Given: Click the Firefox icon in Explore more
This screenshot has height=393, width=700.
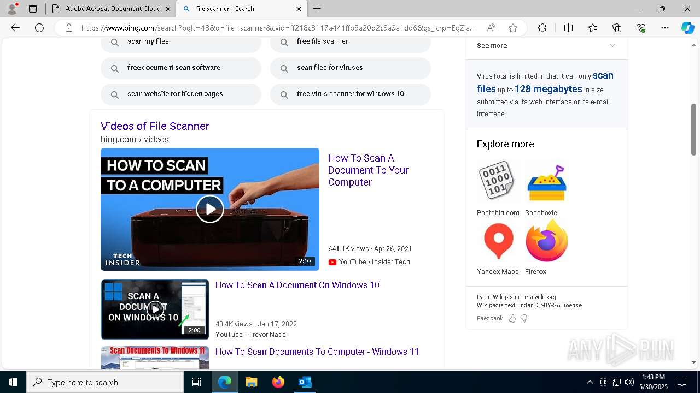Looking at the screenshot, I should pyautogui.click(x=547, y=241).
